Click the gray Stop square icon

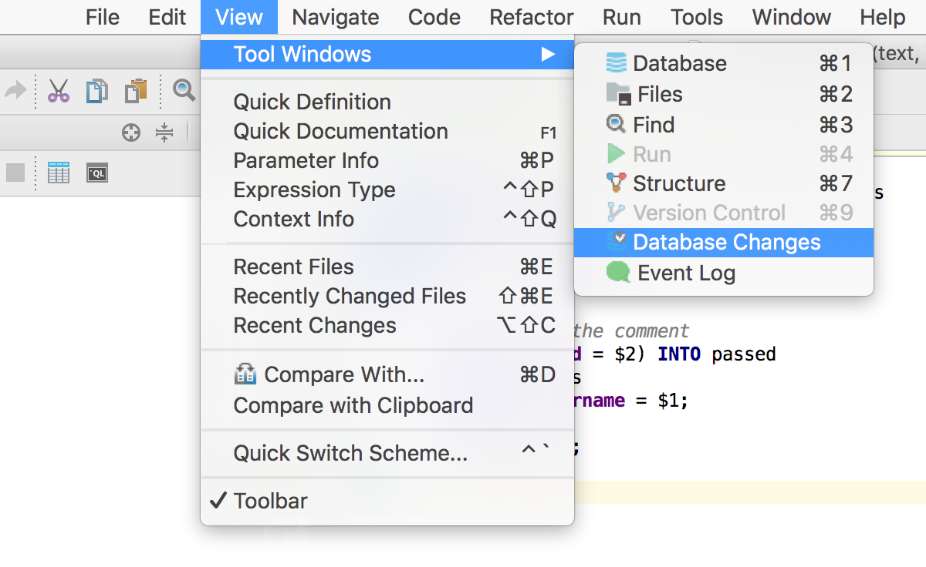coord(15,173)
